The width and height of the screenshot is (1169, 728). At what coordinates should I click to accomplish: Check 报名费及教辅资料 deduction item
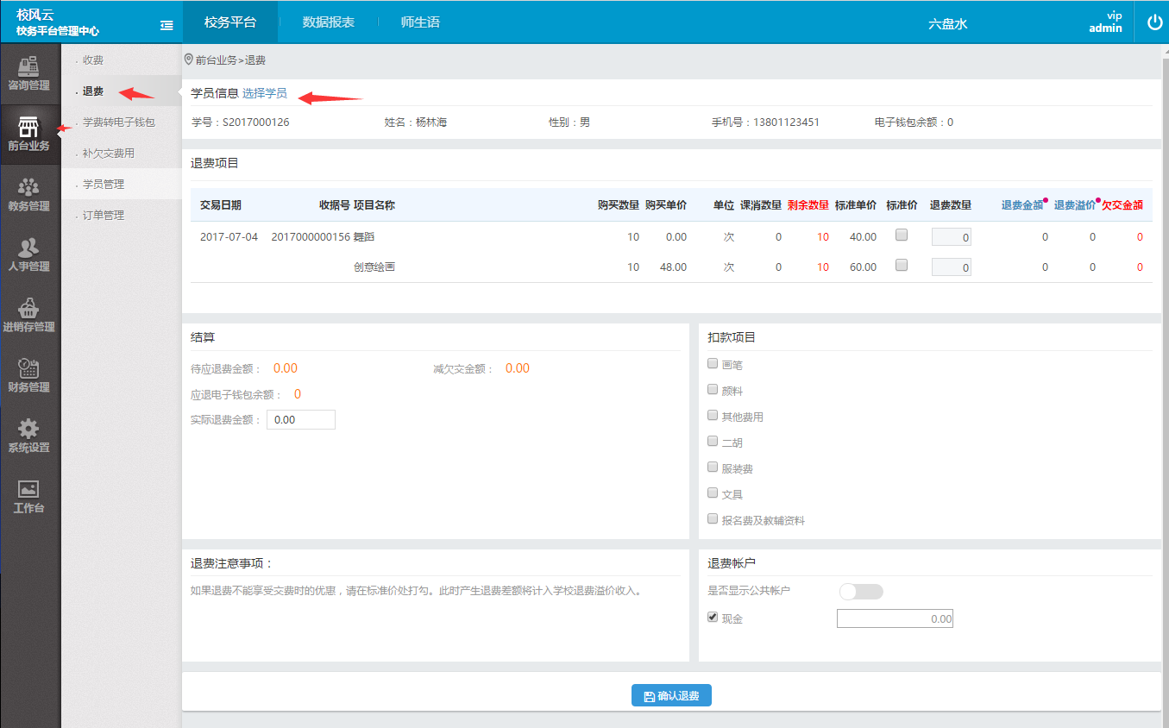(713, 519)
